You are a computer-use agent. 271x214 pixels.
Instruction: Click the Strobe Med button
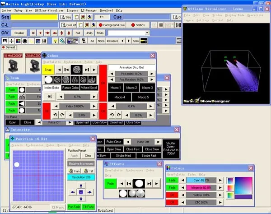[x=123, y=156]
